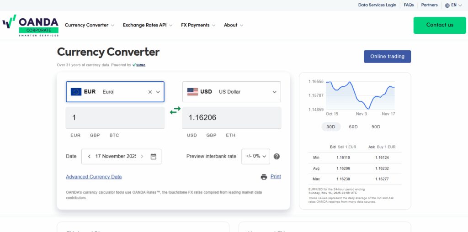Choose GBP quick pick under source amount
This screenshot has height=232, width=468.
[x=95, y=135]
